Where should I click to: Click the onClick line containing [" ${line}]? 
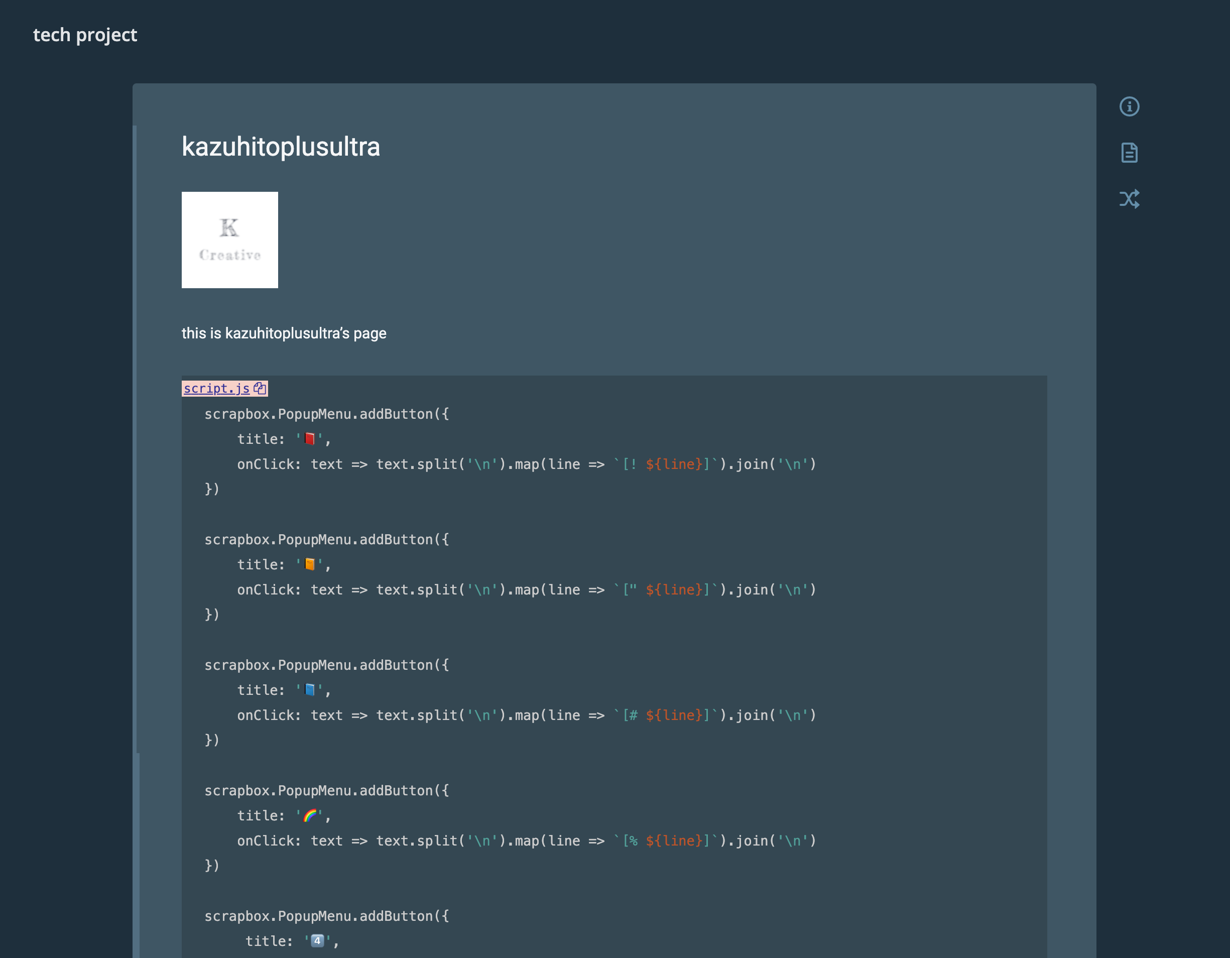526,589
